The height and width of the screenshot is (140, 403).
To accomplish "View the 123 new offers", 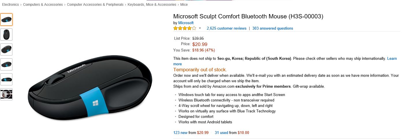I will [180, 133].
